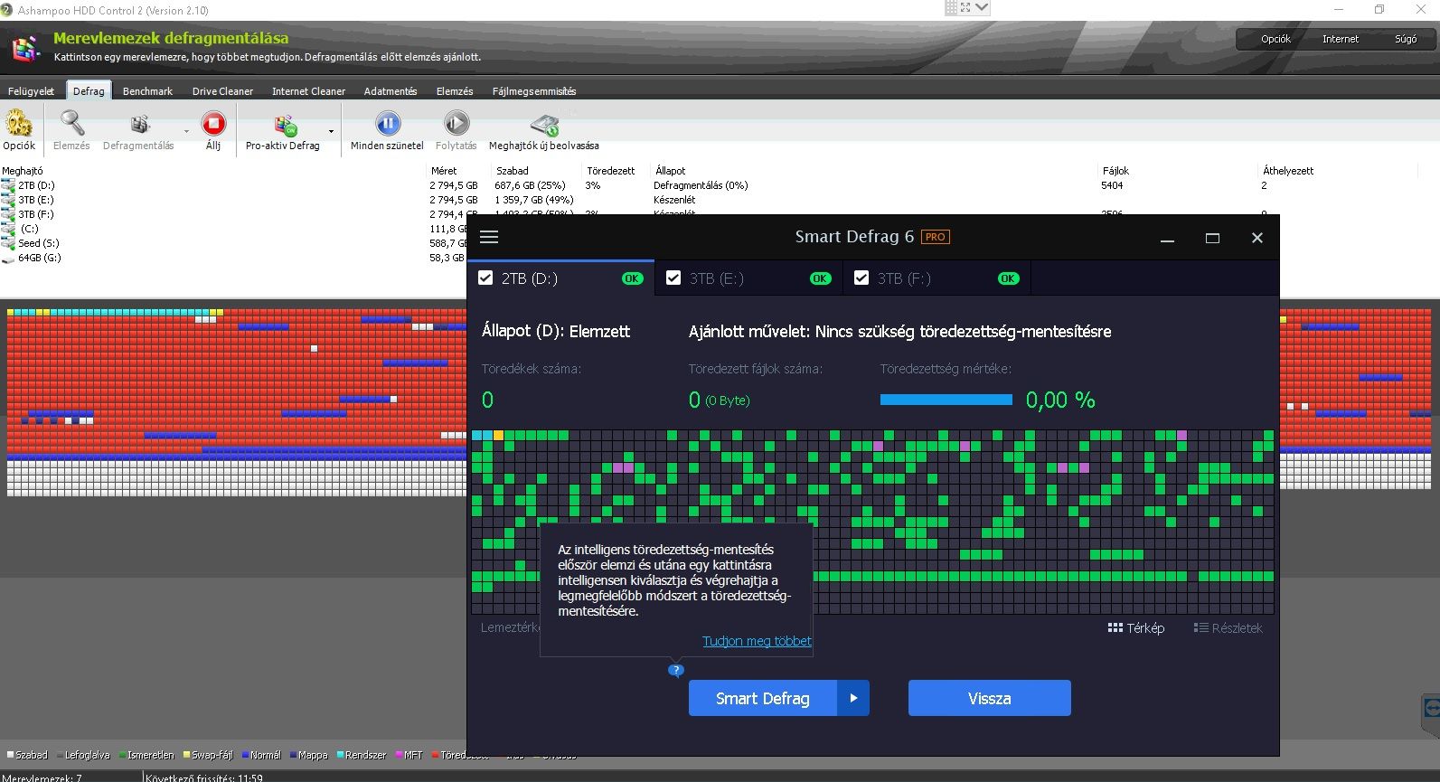Open the Fájlmegsemmisítés tab
Image resolution: width=1440 pixels, height=782 pixels.
pyautogui.click(x=534, y=90)
